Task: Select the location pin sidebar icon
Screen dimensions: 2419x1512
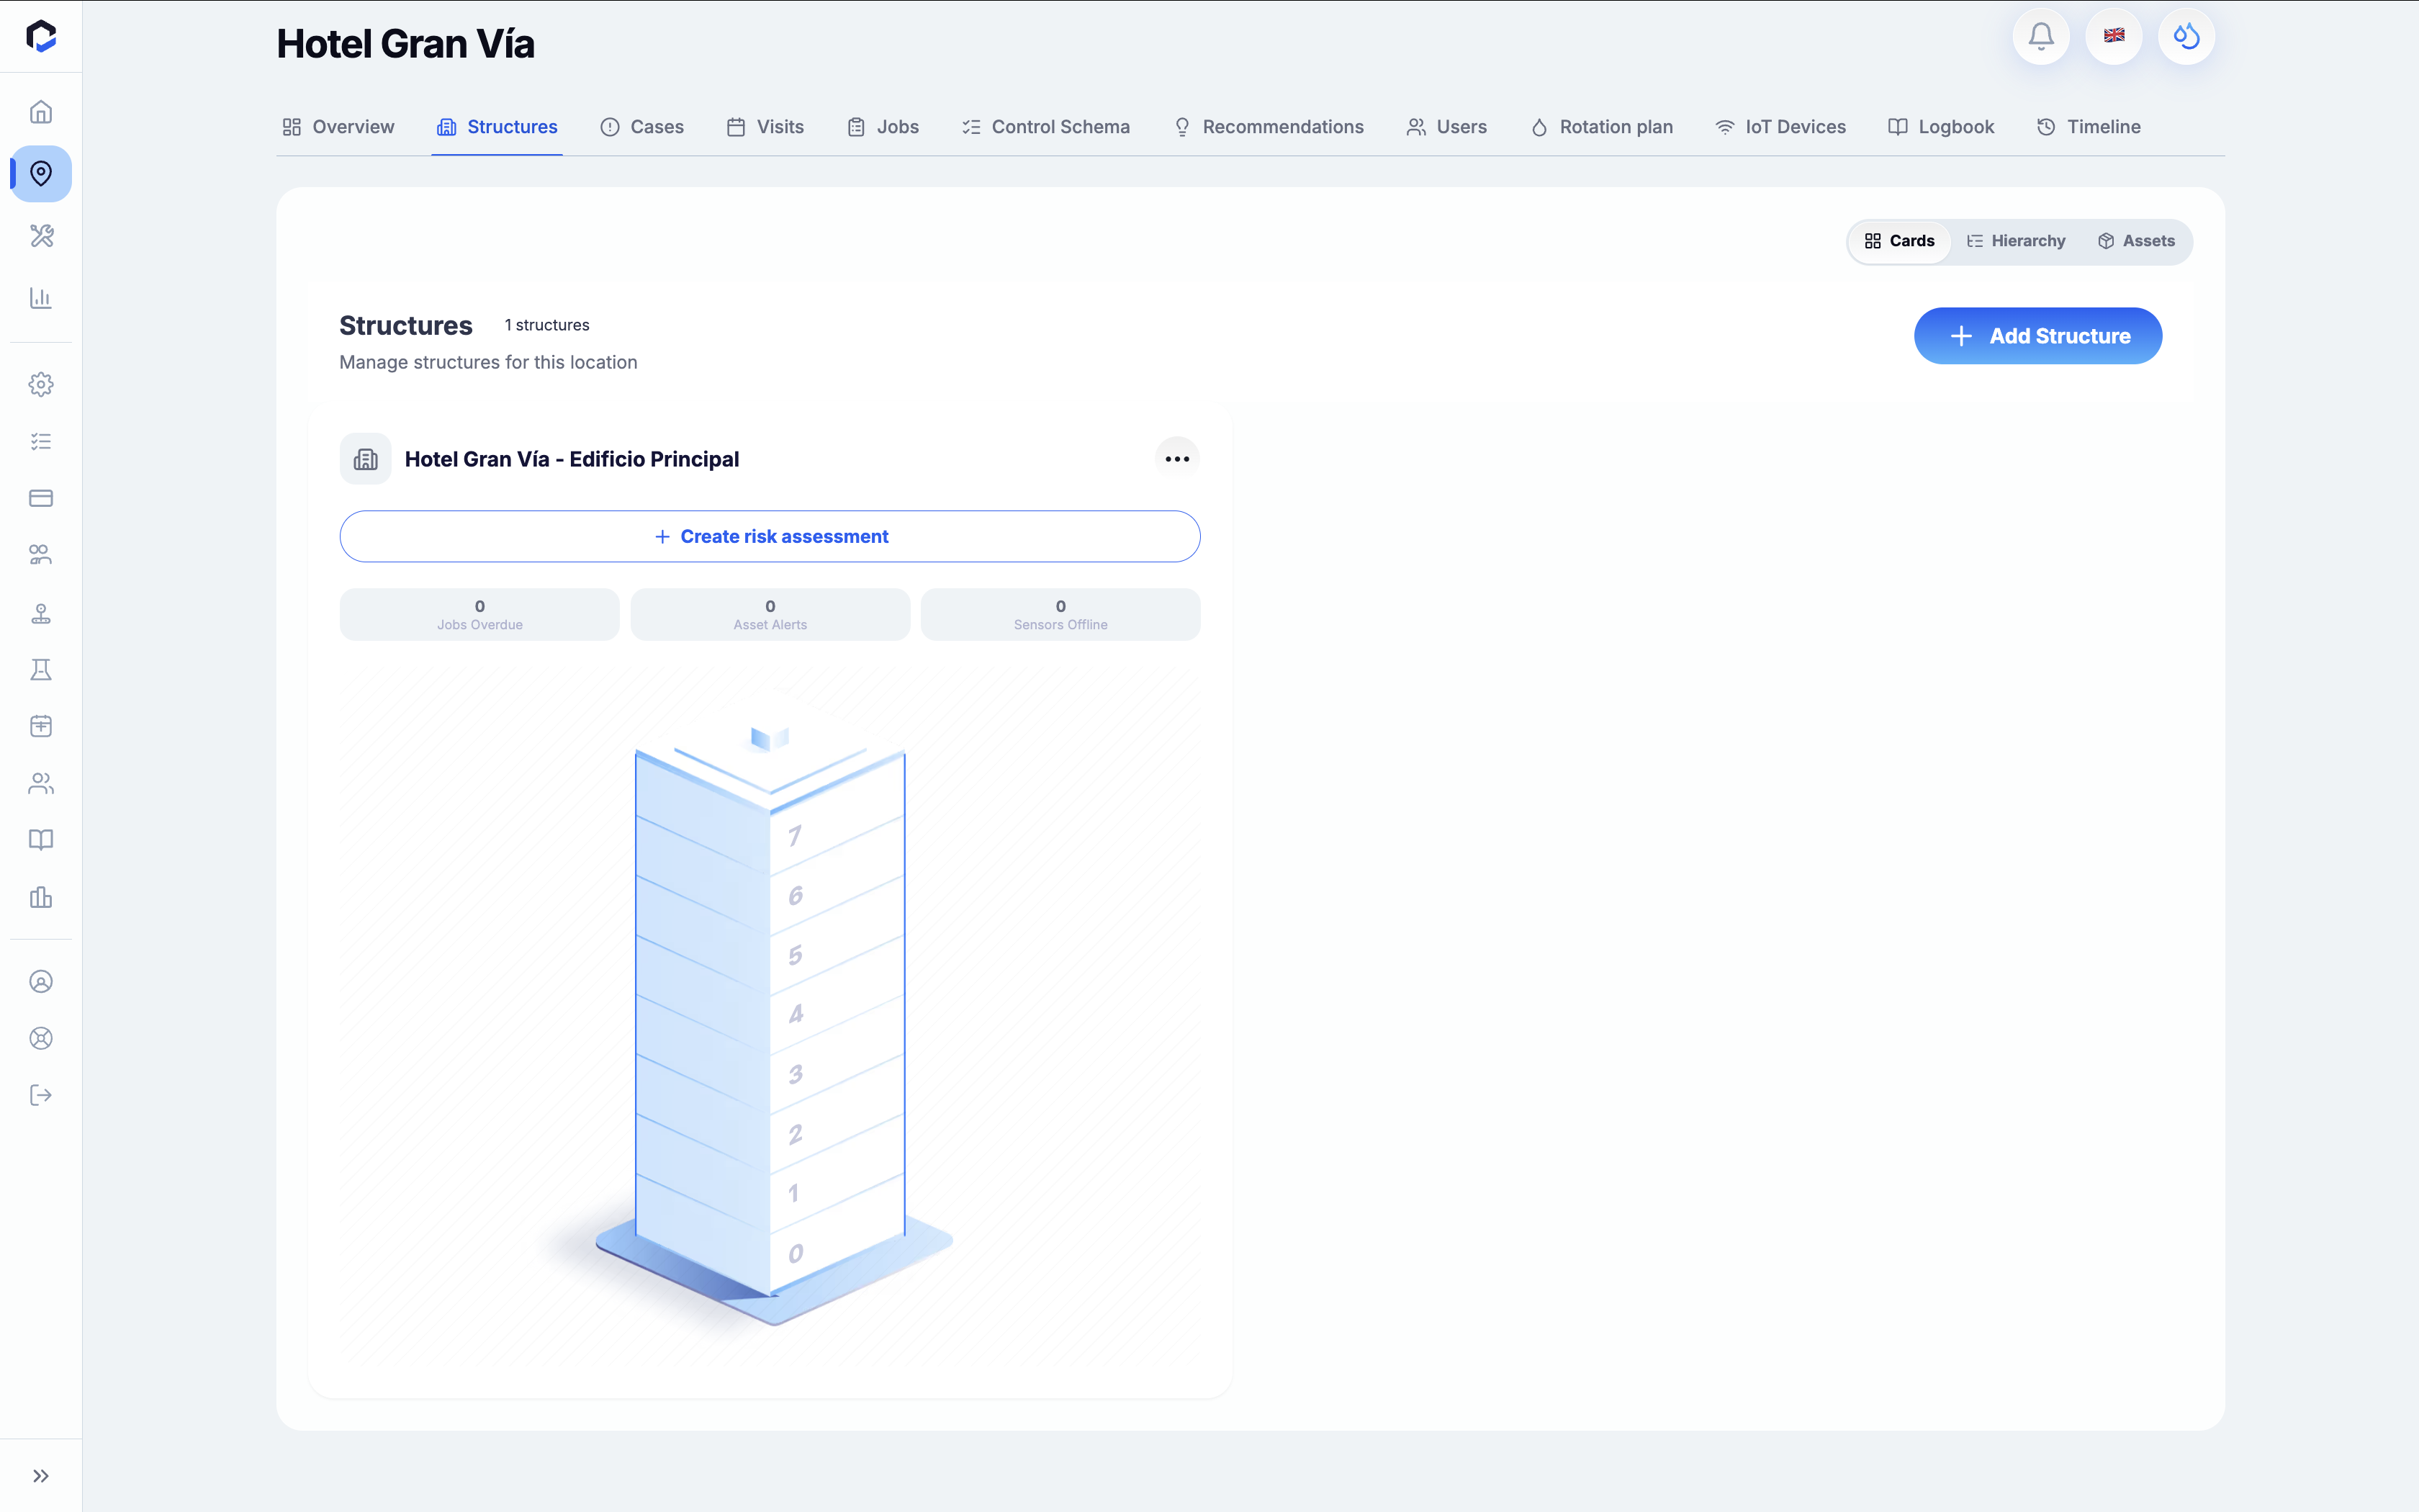Action: 41,174
